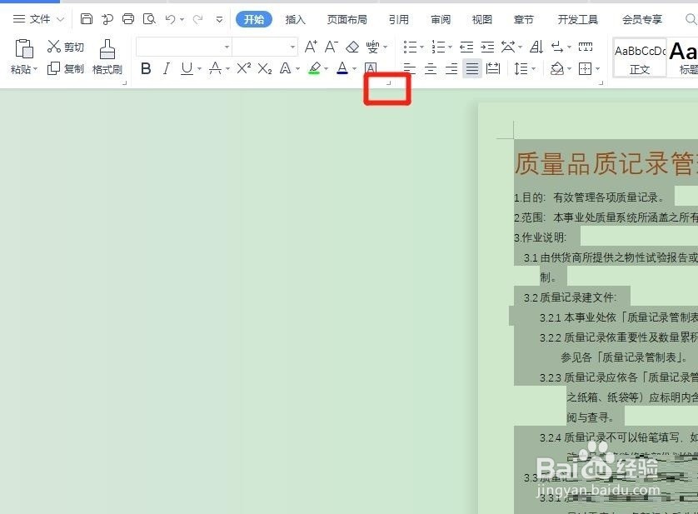
Task: Open Print Preview magnifier icon
Action: (149, 19)
